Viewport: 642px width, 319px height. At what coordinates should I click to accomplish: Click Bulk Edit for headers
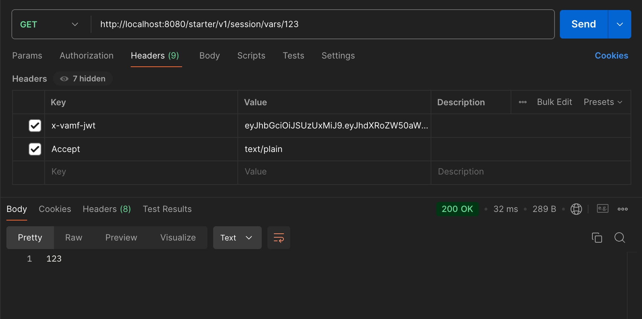pos(554,102)
